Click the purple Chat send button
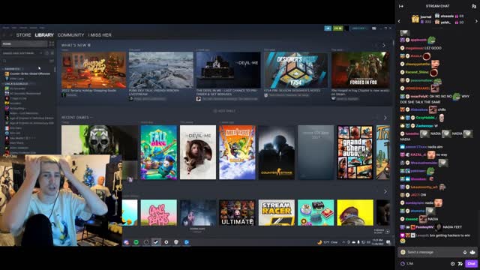 pos(471,263)
